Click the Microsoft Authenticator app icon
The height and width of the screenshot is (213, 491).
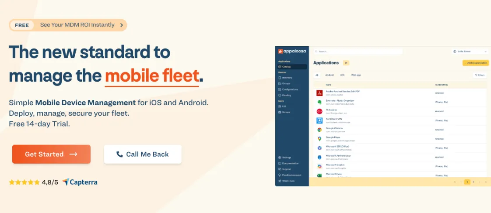[x=319, y=157]
